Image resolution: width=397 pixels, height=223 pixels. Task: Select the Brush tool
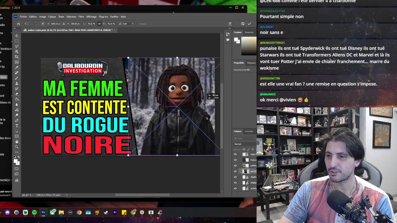pos(17,78)
